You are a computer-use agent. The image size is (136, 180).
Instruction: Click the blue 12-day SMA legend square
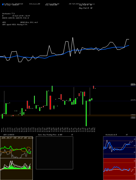(3, 4)
